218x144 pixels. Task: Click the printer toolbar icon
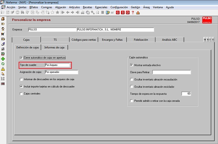coord(83,13)
